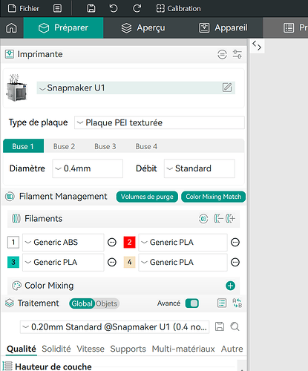
Task: Open the Imprimante settings sliders icon
Action: (237, 54)
